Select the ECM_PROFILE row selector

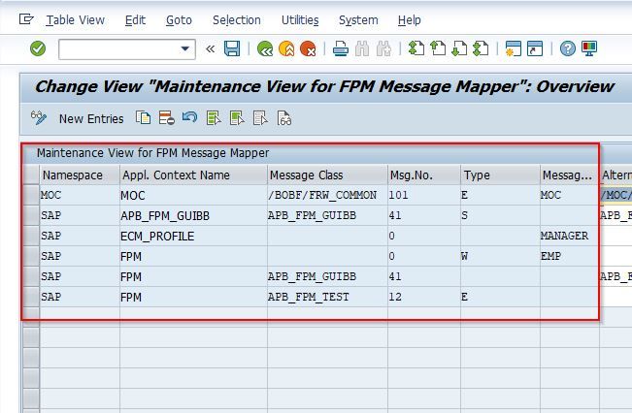[31, 236]
